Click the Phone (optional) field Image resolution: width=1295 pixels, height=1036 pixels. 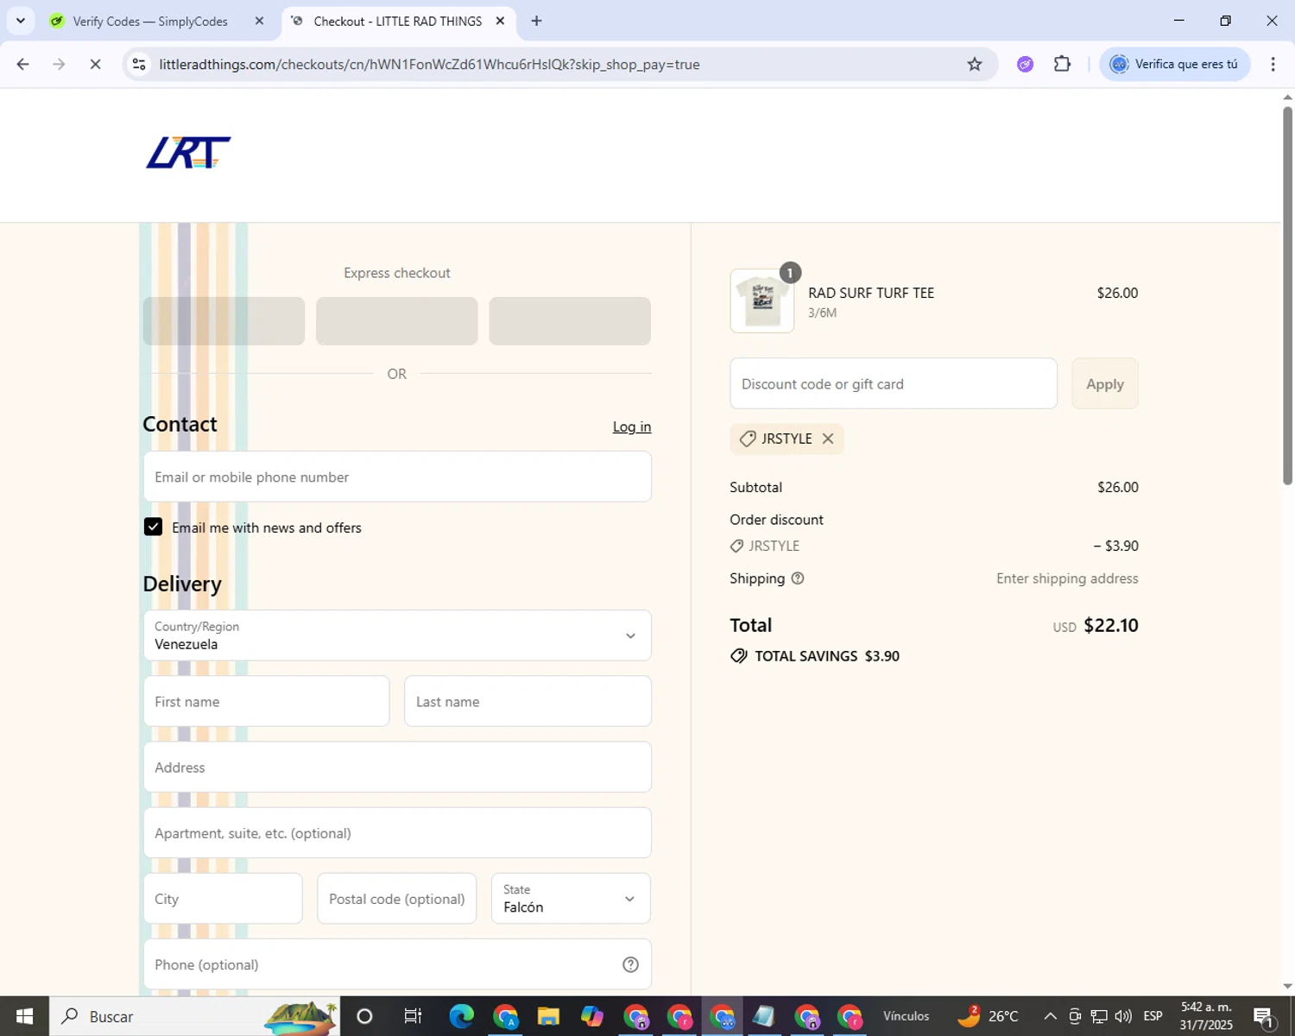tap(397, 964)
